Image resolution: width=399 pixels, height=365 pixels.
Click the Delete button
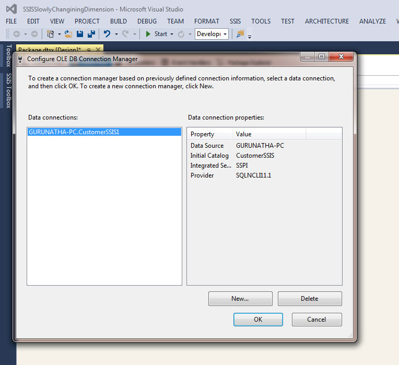310,298
